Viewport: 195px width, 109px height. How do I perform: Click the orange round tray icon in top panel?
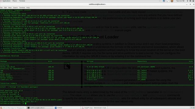tap(172, 1)
